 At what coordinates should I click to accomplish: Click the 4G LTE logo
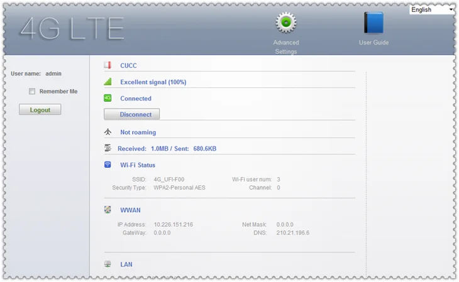click(72, 28)
